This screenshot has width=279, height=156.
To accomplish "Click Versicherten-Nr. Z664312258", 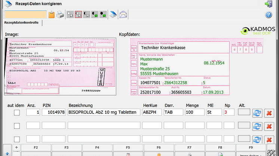I will click(x=175, y=83).
